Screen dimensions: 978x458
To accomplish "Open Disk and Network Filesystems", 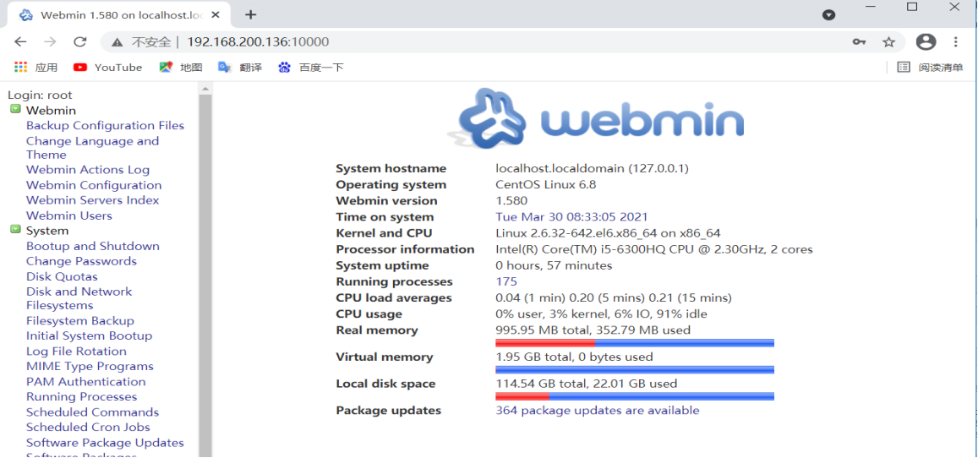I will point(79,298).
